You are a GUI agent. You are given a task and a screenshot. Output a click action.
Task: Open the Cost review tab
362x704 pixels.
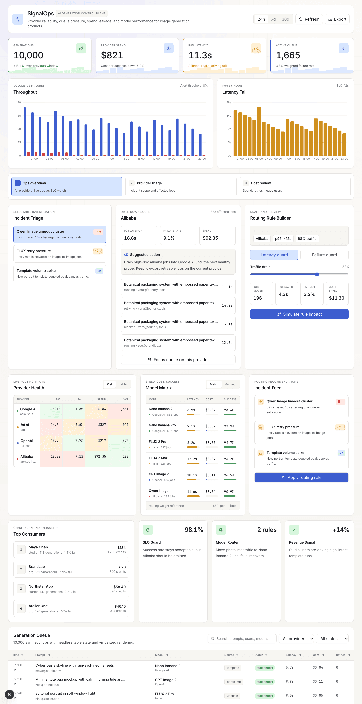tap(295, 187)
